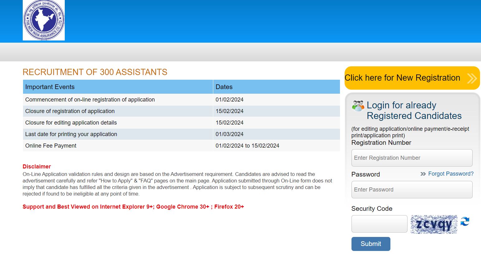
Task: Click the 01/03/2024 printing date cell
Action: point(229,134)
